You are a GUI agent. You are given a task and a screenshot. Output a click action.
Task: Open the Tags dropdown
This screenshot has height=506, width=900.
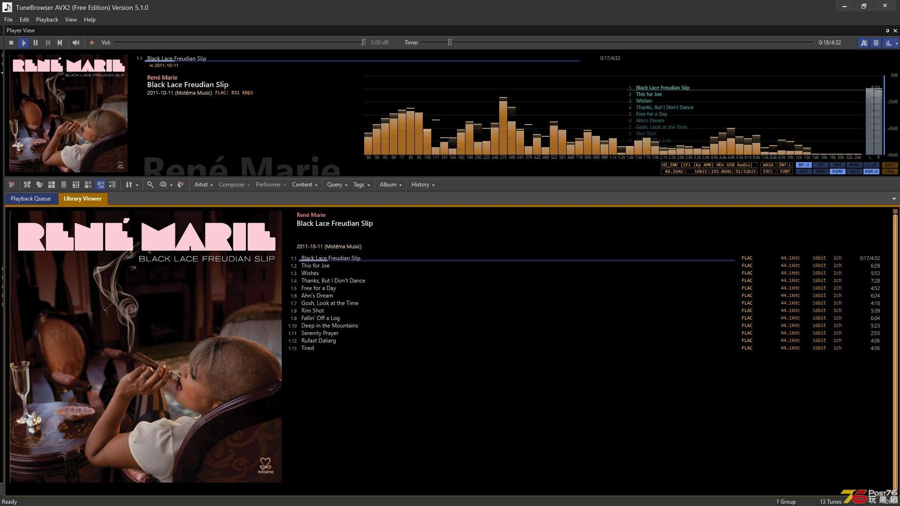coord(361,185)
